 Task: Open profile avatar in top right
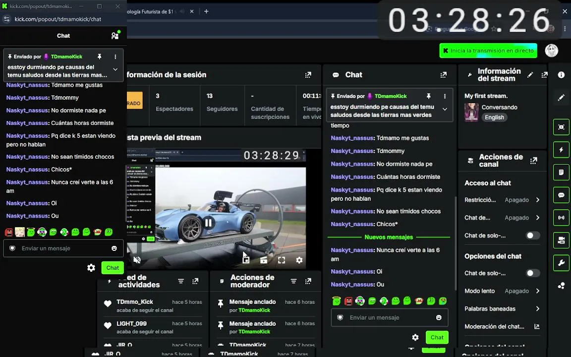551,51
